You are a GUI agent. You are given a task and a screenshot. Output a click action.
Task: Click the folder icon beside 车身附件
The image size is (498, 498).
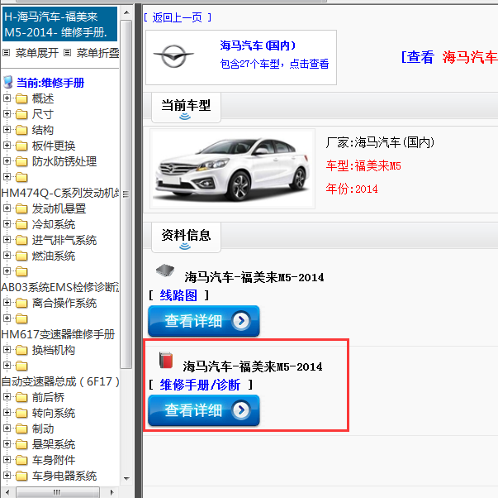[21, 460]
